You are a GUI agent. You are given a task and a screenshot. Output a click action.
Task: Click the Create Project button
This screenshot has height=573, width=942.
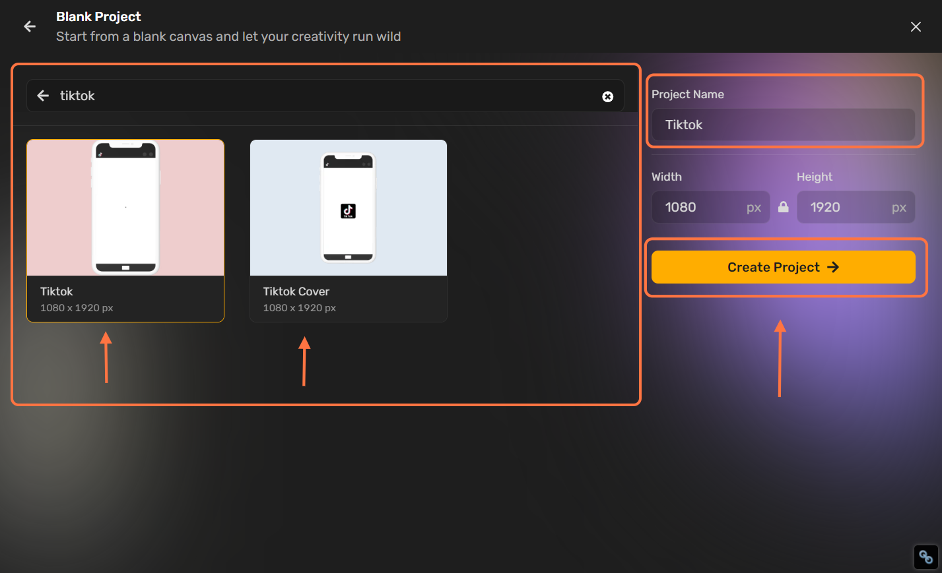[x=784, y=267]
